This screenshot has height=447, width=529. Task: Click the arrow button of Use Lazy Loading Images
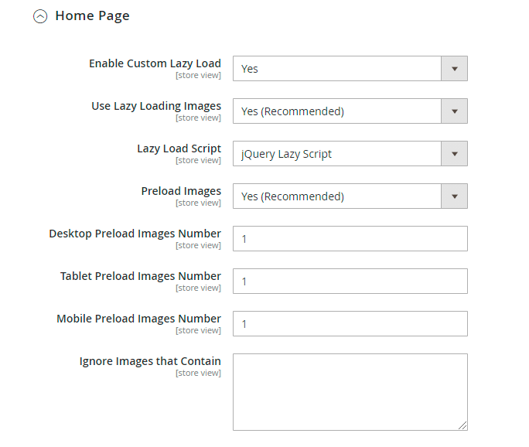454,111
